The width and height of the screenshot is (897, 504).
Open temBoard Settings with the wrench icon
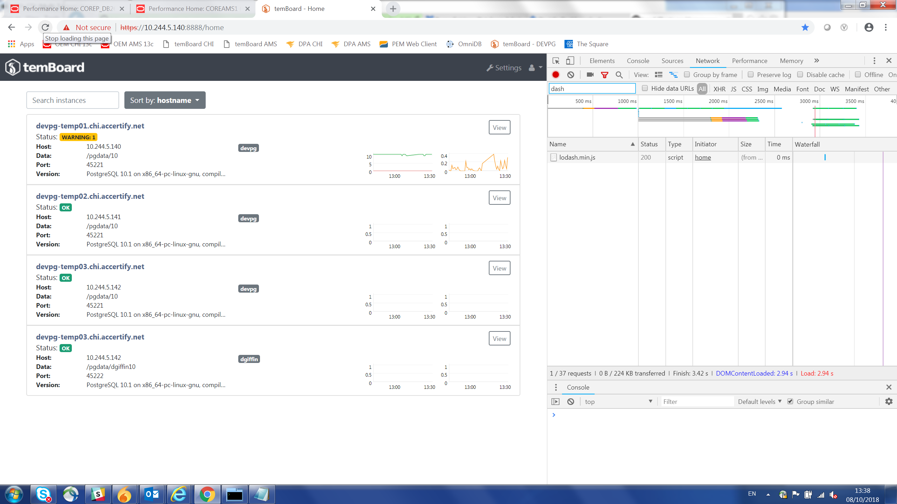click(504, 68)
